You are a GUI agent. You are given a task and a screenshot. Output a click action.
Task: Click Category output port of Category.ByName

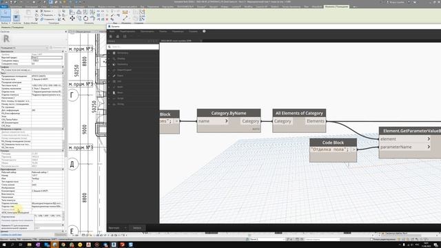pos(250,121)
